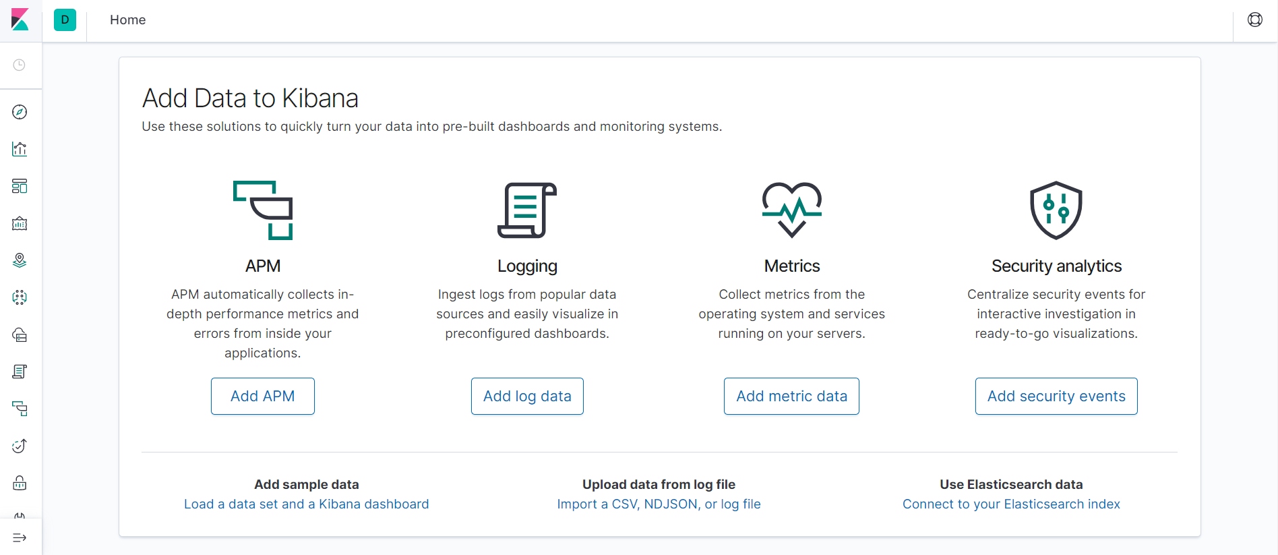Click the Add Data to Kibana heading
The image size is (1278, 555).
tap(250, 98)
